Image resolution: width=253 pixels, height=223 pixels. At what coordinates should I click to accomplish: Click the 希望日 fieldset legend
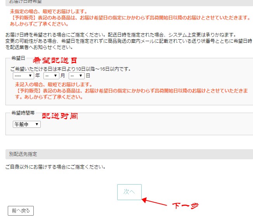pyautogui.click(x=18, y=58)
